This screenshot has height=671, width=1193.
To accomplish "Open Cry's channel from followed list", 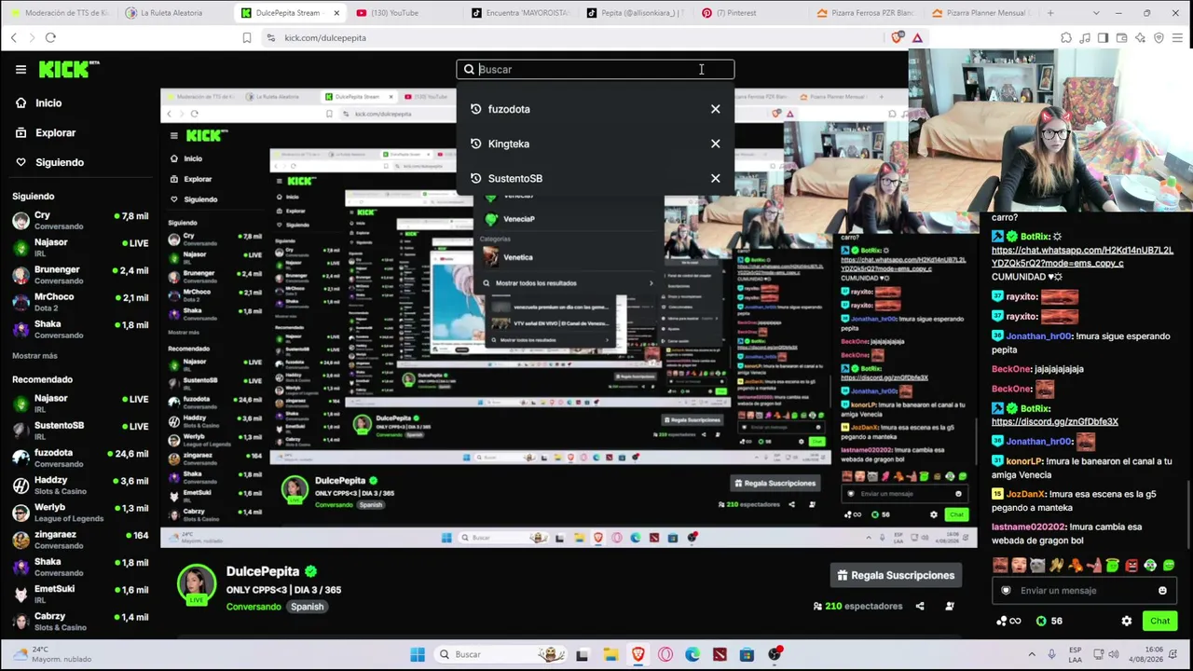I will coord(79,220).
